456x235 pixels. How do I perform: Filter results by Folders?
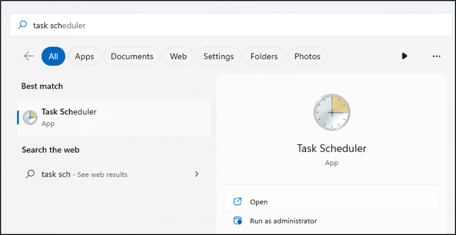pos(264,56)
